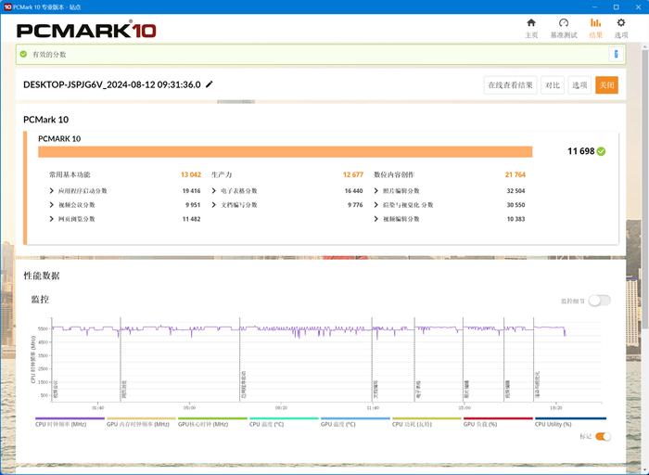Open the benchmark tests (基准测试) gauge icon
This screenshot has width=649, height=475.
point(564,23)
